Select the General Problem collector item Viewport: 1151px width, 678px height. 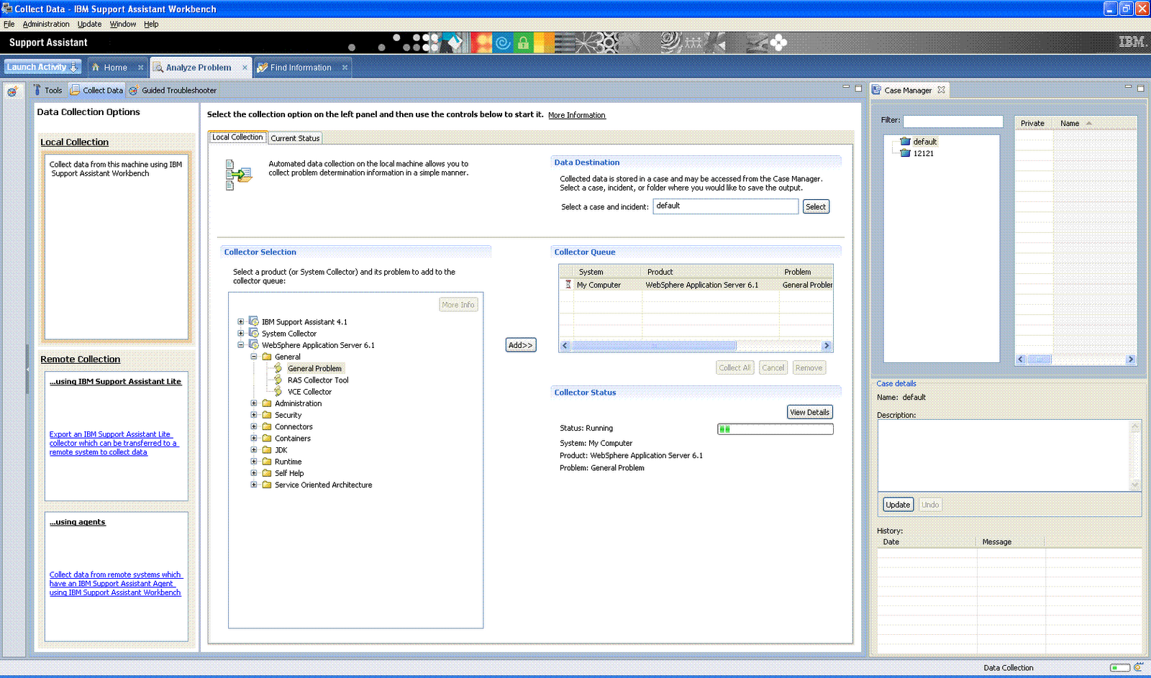[x=314, y=368]
